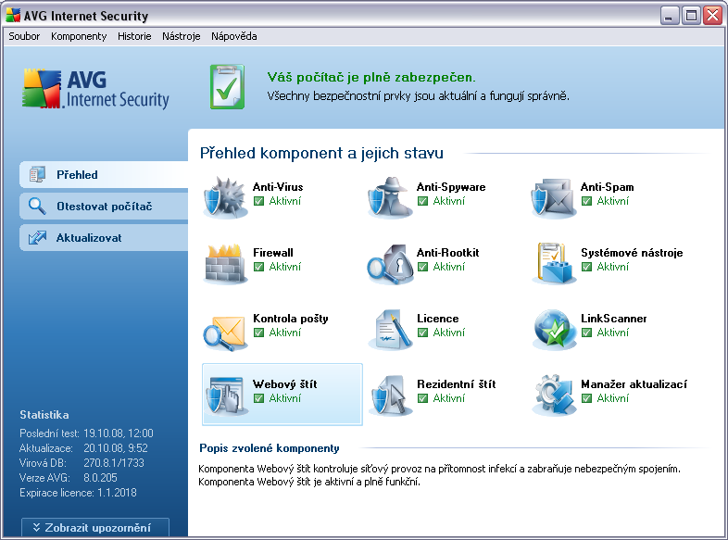Open the Licence document icon

coord(390,330)
